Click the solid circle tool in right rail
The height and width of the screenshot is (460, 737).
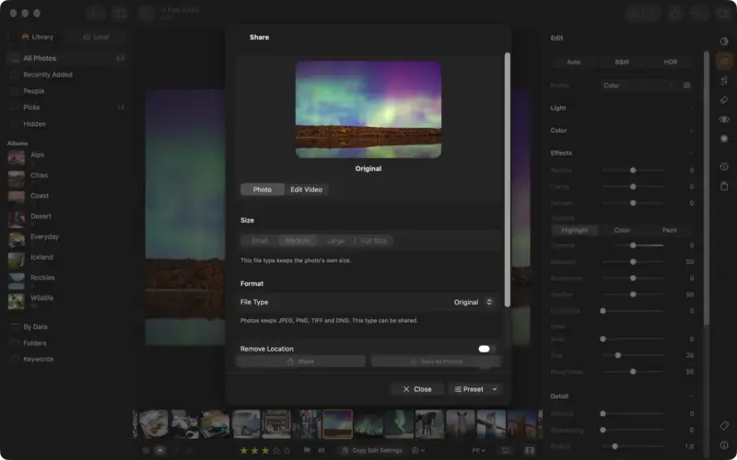(724, 139)
